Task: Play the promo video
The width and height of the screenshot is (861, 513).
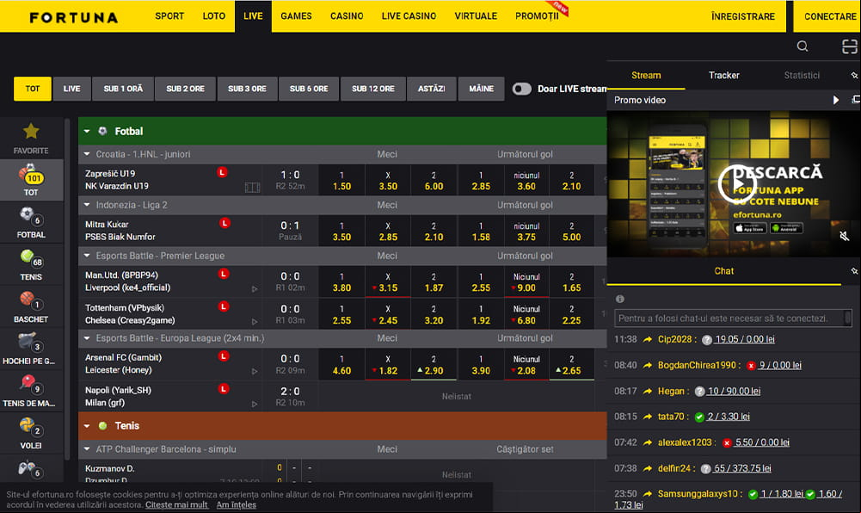Action: pos(736,184)
